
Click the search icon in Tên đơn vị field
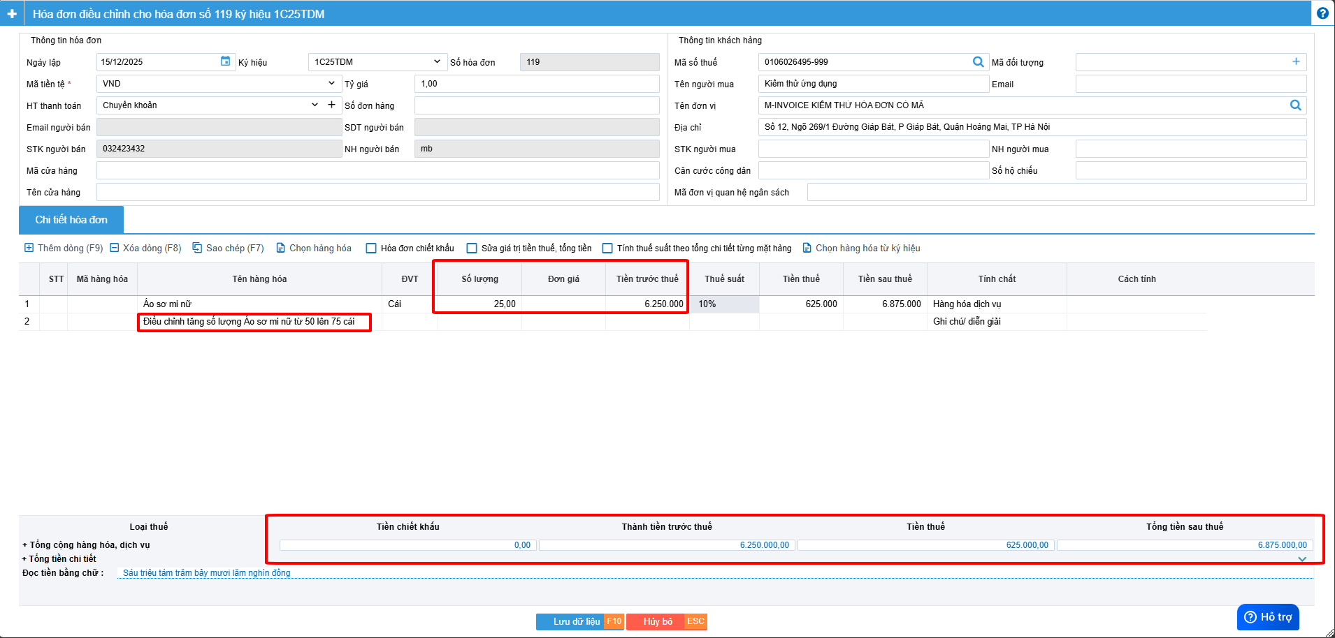pos(1295,105)
